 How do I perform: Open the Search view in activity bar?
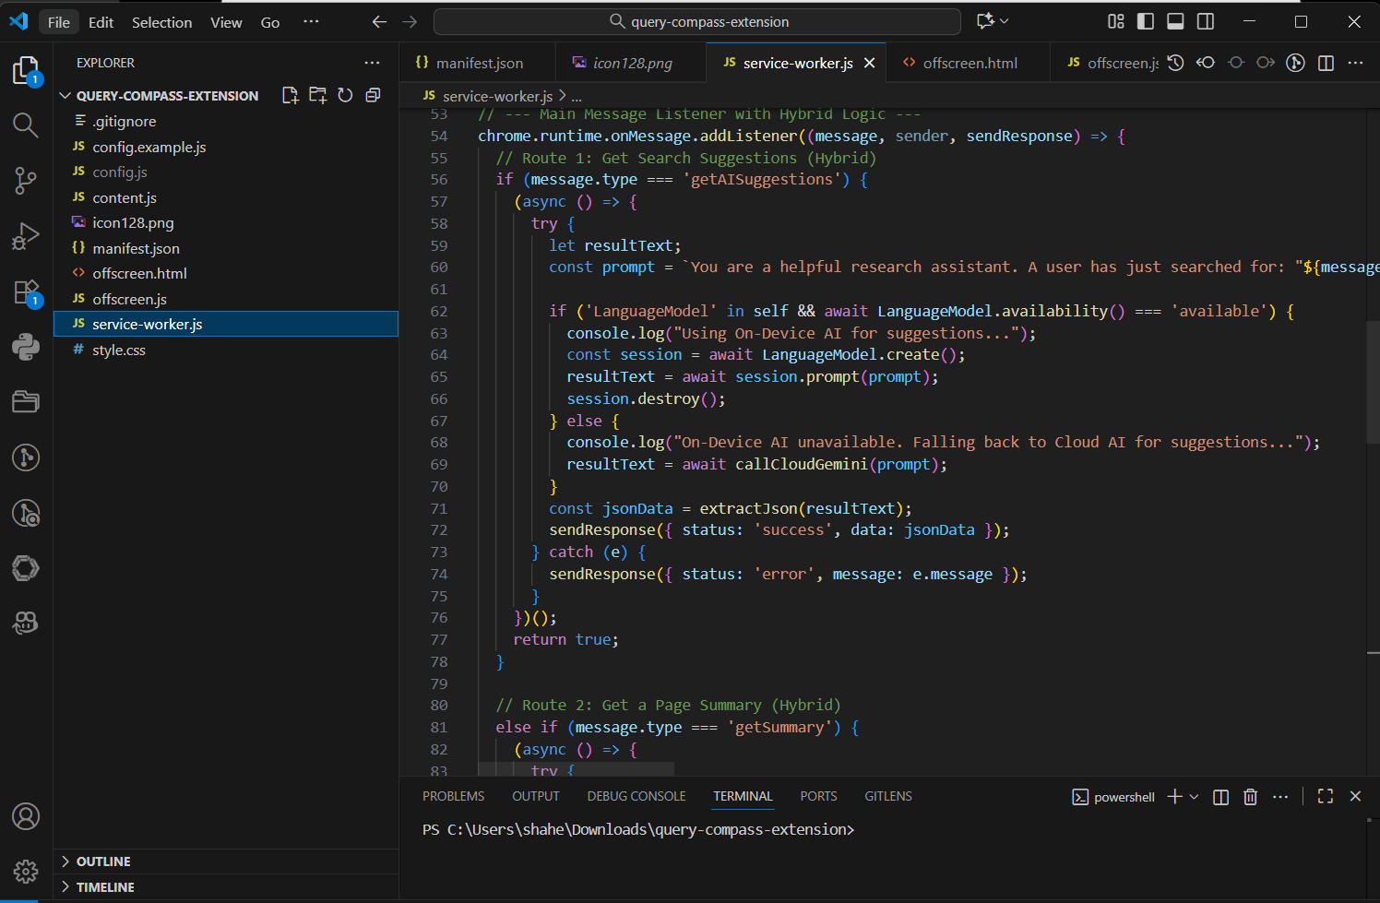tap(25, 125)
